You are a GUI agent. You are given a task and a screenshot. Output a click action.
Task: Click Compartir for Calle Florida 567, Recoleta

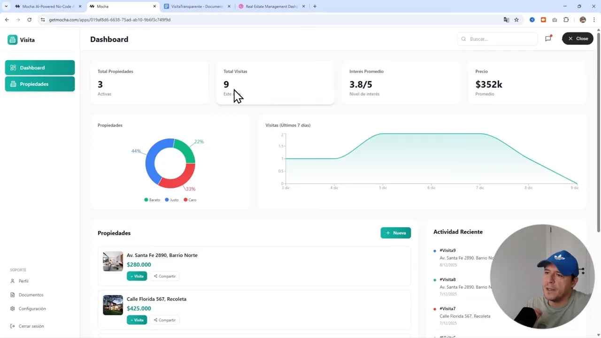(164, 320)
